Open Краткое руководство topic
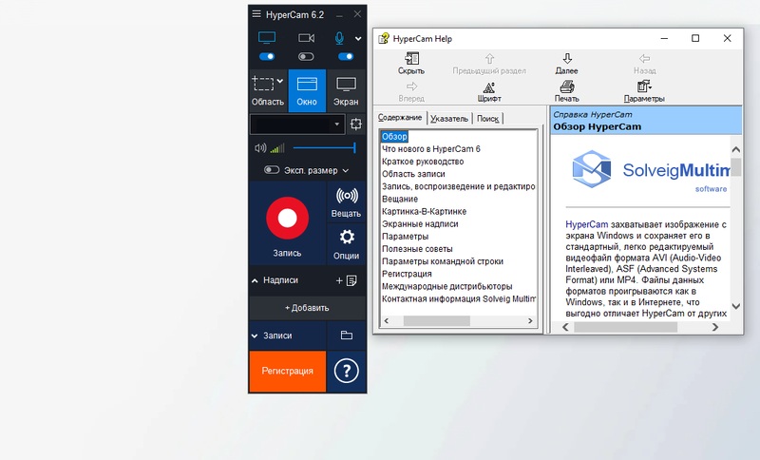Viewport: 760px width, 460px height. [423, 162]
